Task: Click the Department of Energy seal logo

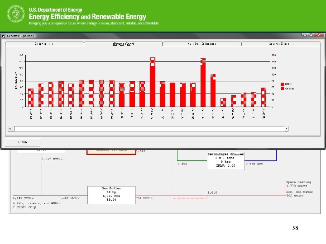Action: (x=16, y=14)
